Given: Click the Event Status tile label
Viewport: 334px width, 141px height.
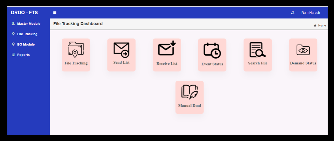Looking at the screenshot, I should [212, 64].
